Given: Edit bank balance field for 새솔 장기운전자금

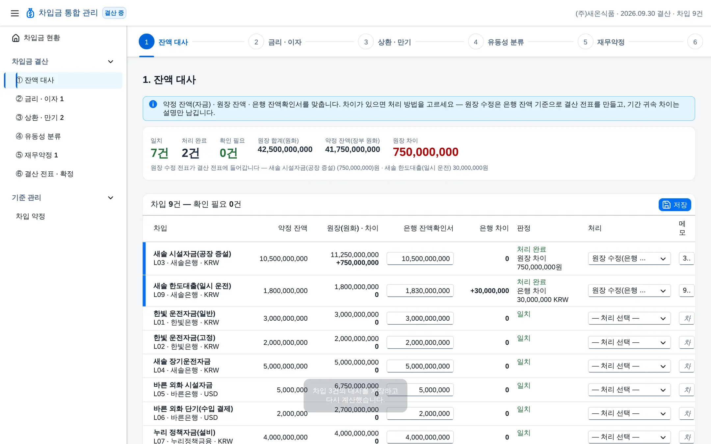Looking at the screenshot, I should (x=420, y=366).
